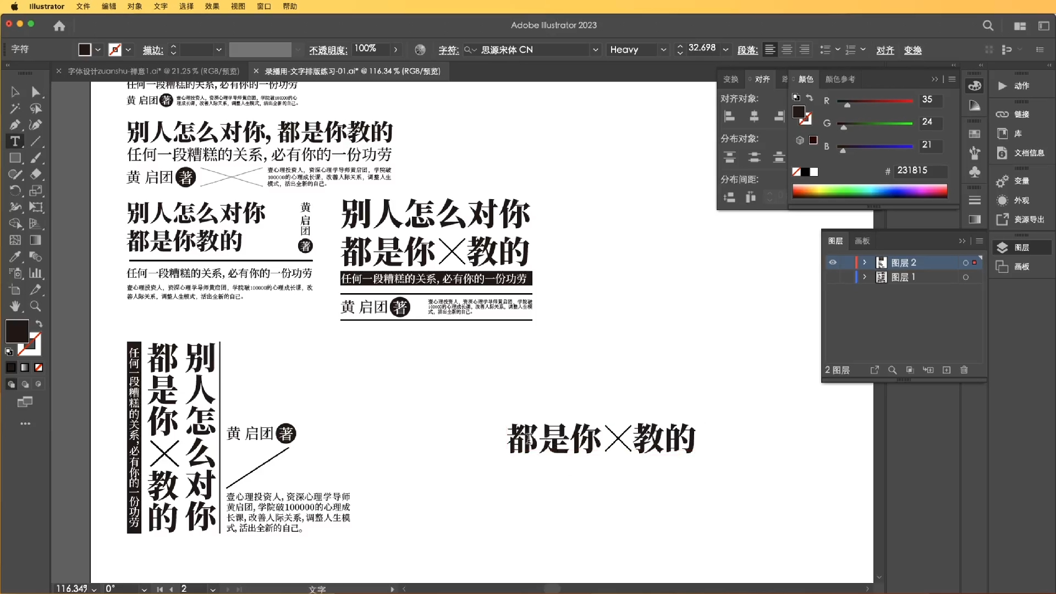1056x594 pixels.
Task: Expand 图层 2 layer contents
Action: (865, 262)
